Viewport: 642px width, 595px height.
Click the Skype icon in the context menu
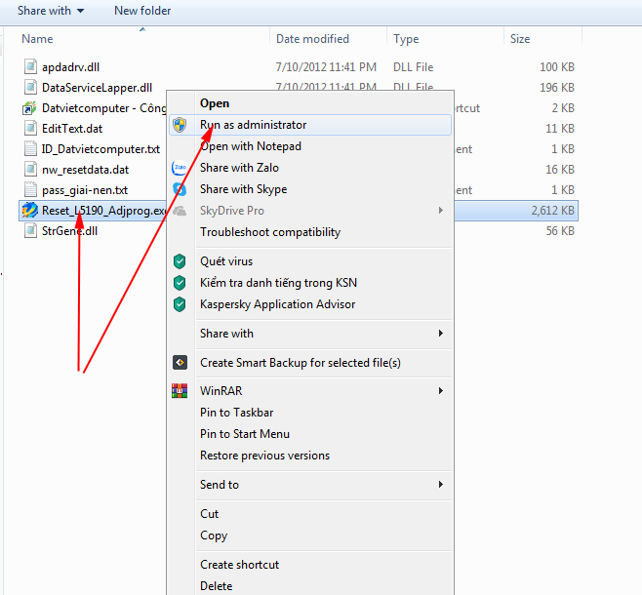coord(180,189)
